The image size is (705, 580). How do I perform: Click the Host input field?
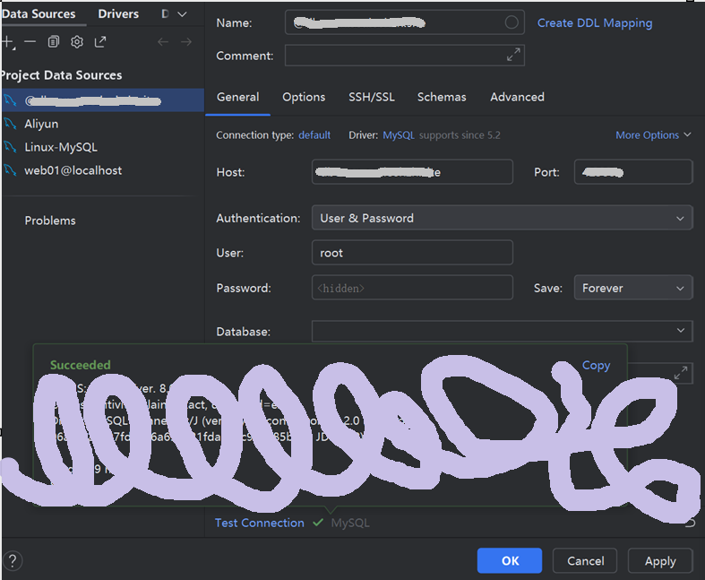412,172
